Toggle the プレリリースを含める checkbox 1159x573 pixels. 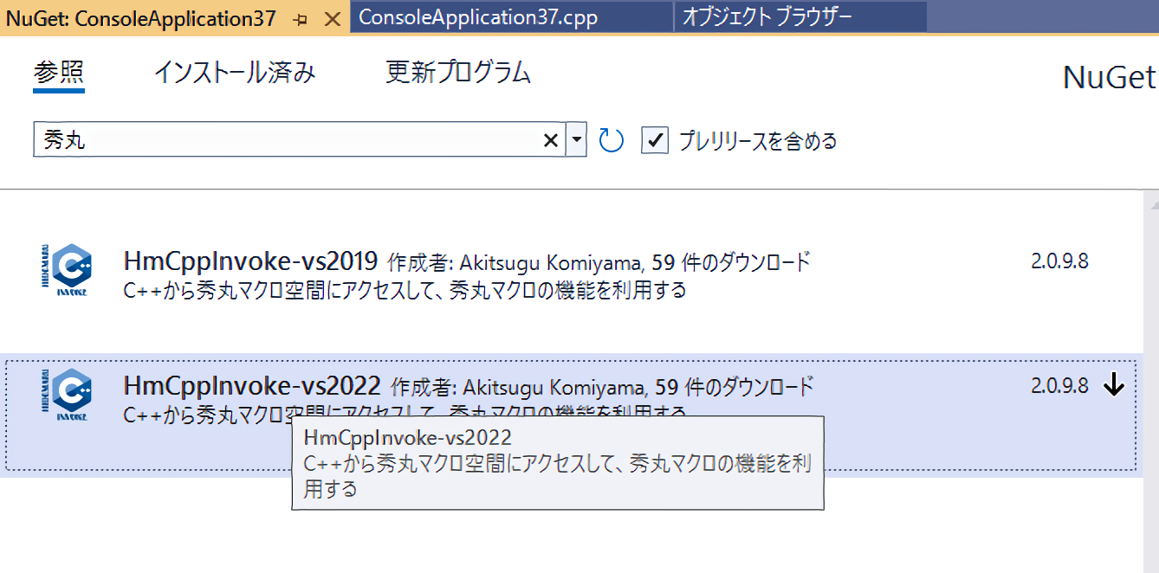(655, 140)
